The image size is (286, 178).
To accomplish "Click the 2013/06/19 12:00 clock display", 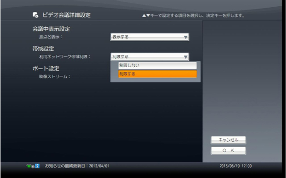I will click(x=236, y=166).
